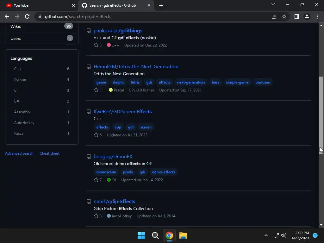Click the address bar URL
Viewport: 324px width, 243px height.
pos(78,16)
